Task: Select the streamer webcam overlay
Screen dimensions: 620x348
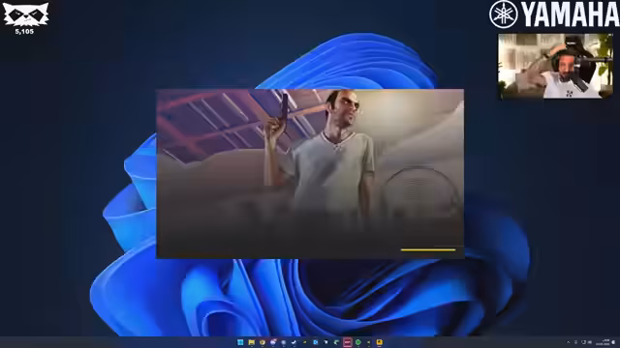Action: [x=555, y=67]
